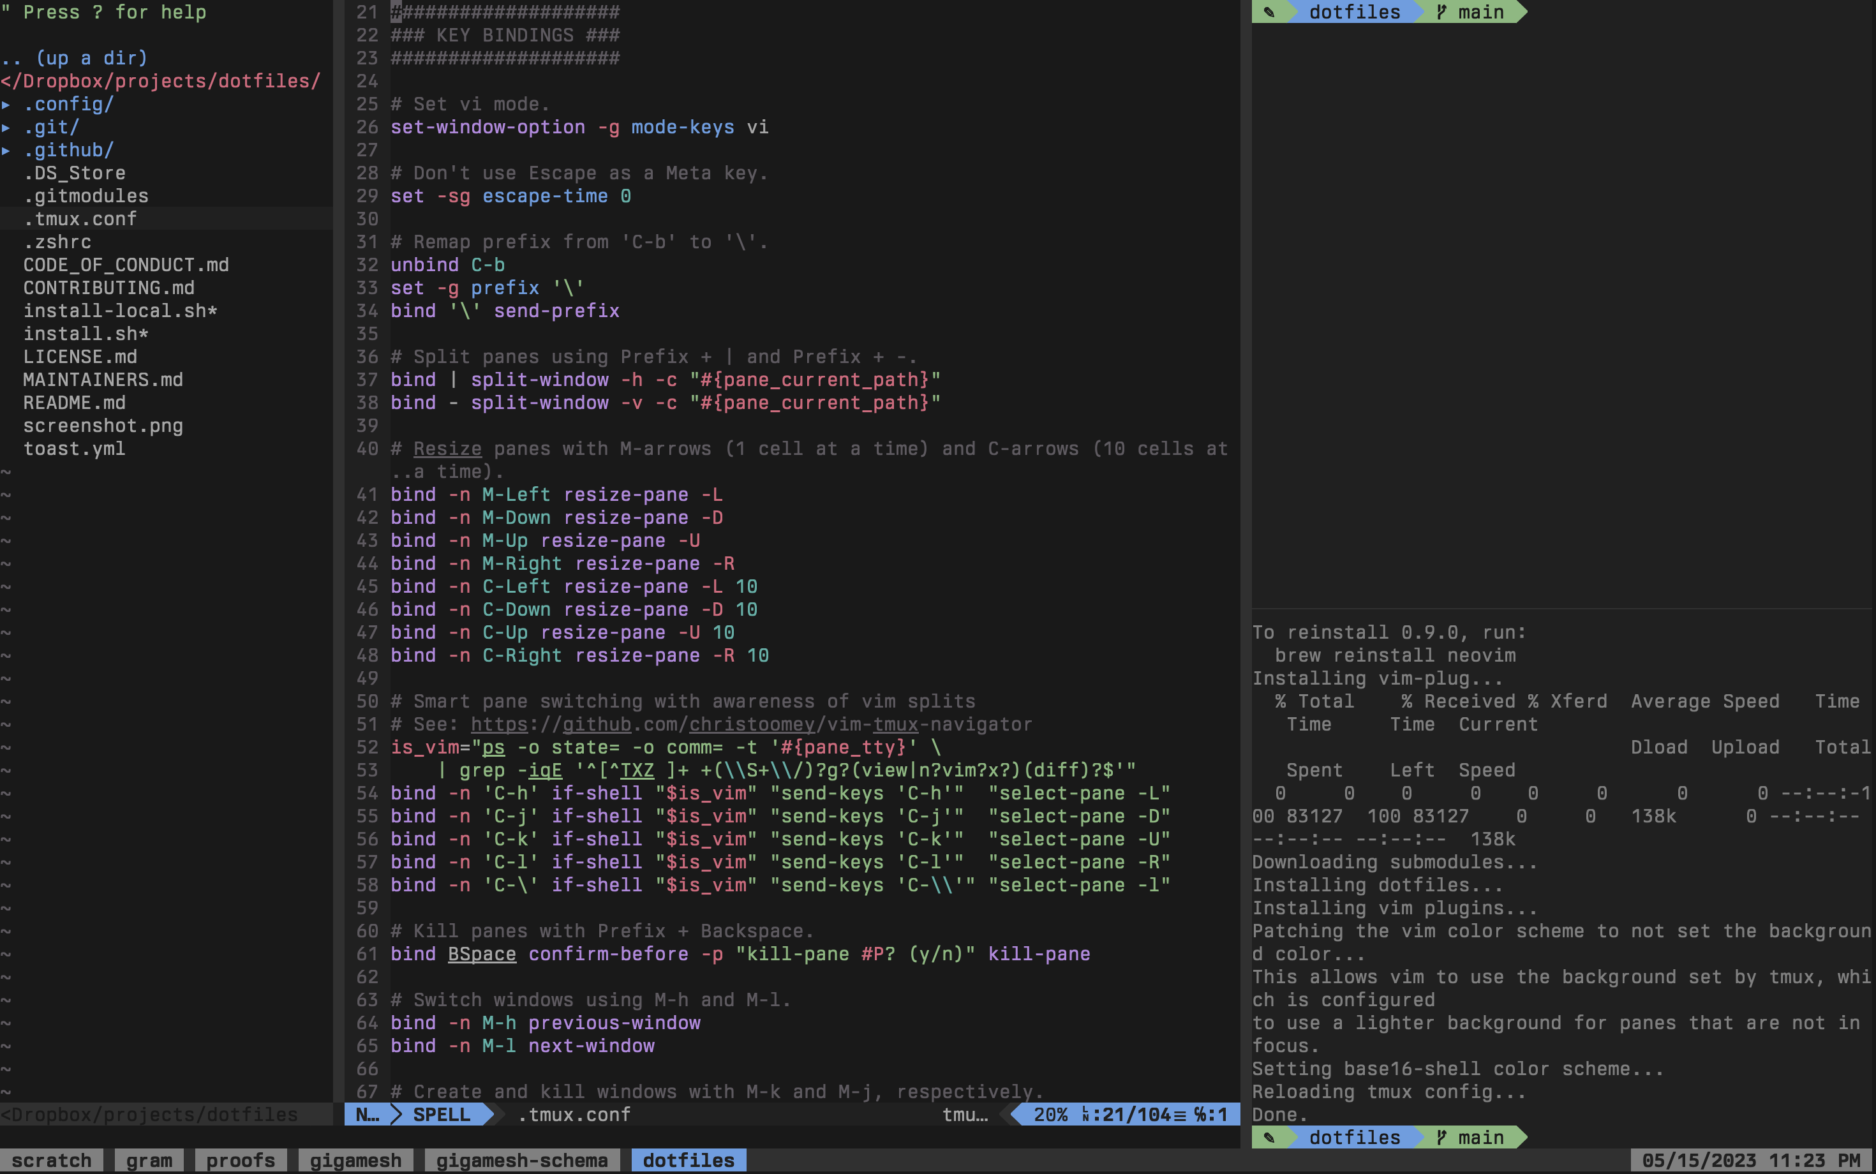
Task: Click the line number icon in statusline
Action: pos(1086,1114)
